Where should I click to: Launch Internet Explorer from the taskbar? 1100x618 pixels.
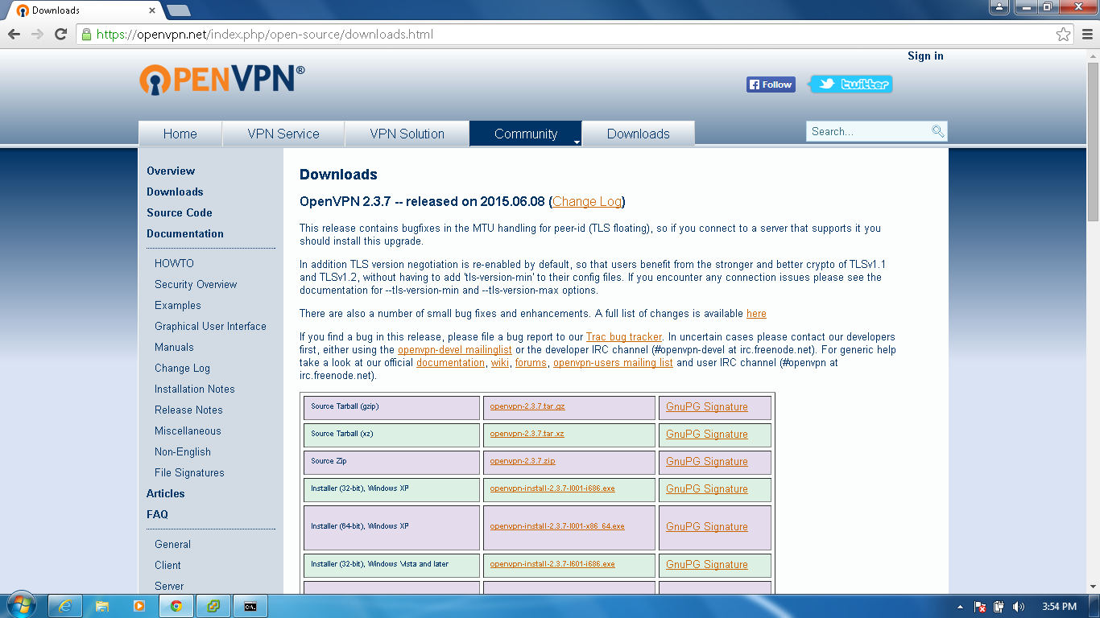click(x=65, y=606)
